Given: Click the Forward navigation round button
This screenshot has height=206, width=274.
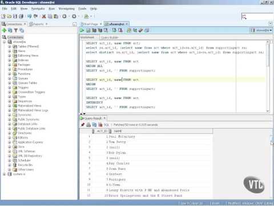Looking at the screenshot, I should pos(74,17).
